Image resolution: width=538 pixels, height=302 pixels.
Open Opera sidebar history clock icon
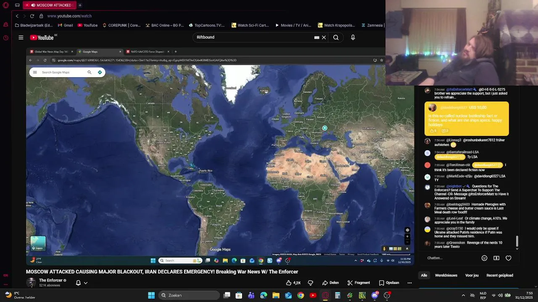pyautogui.click(x=5, y=38)
